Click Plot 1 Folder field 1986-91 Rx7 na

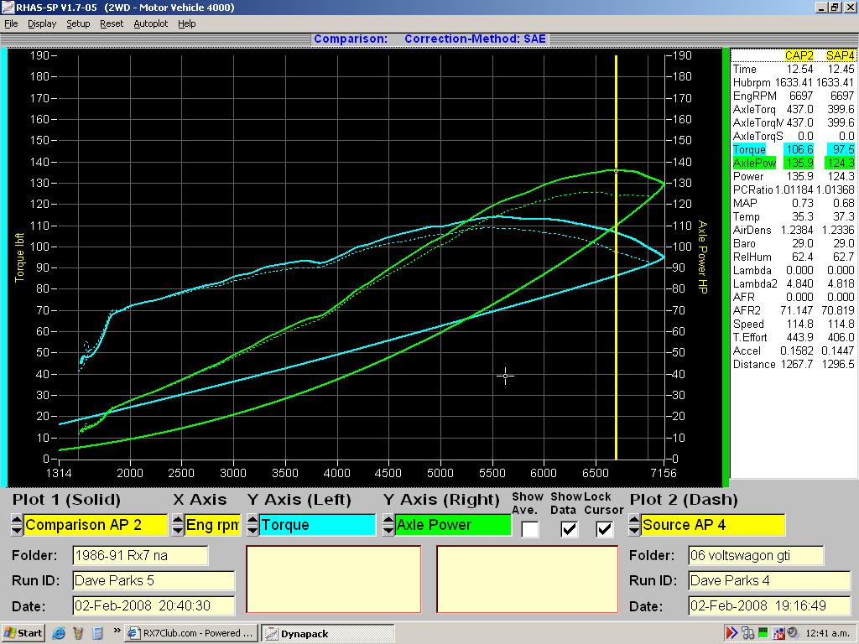pos(140,555)
